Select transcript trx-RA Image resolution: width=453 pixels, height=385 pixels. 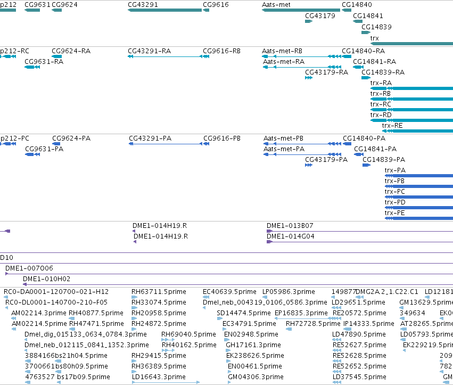[381, 83]
